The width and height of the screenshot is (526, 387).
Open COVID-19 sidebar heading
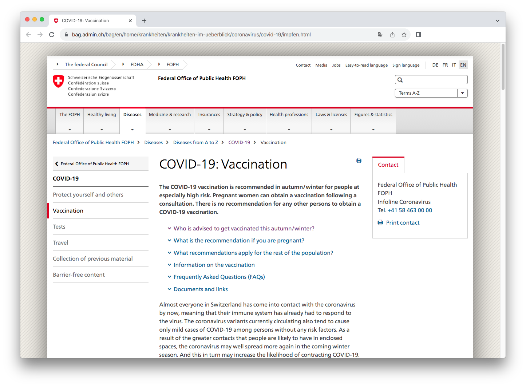point(66,178)
